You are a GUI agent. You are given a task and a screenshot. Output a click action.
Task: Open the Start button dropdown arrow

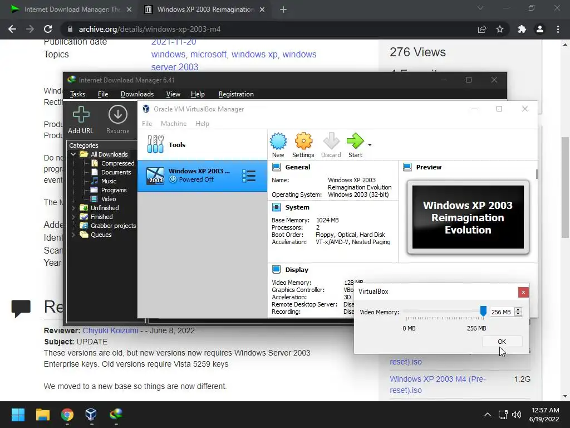(x=370, y=145)
